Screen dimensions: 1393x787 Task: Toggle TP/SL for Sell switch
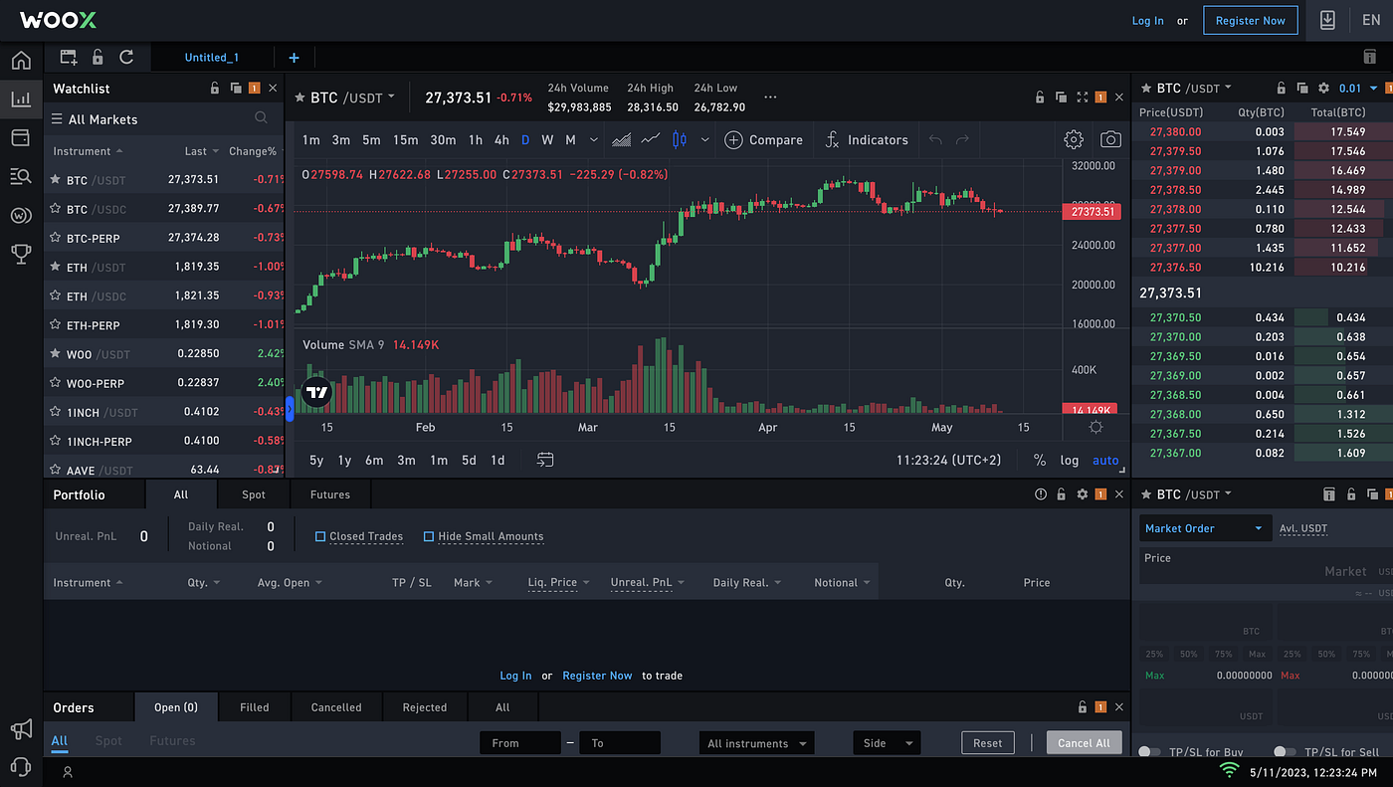click(x=1285, y=752)
